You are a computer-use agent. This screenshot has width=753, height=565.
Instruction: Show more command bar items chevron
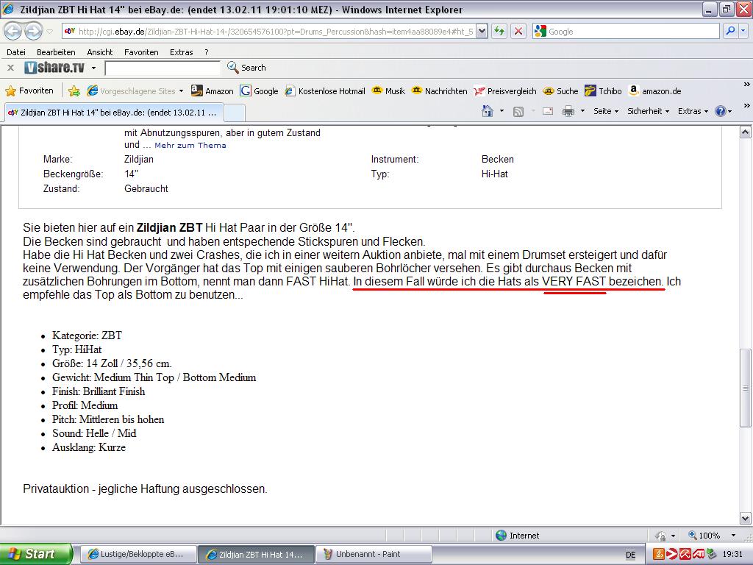coord(747,105)
